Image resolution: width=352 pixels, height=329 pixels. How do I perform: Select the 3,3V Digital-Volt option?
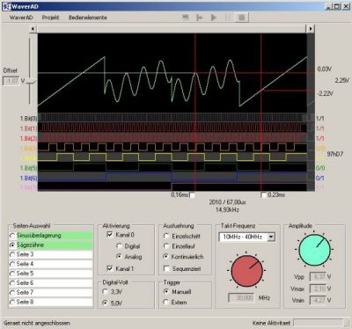point(105,291)
